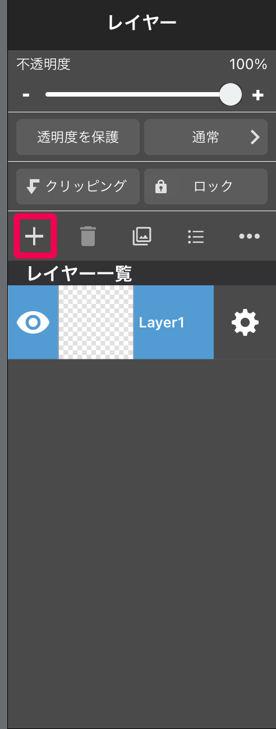Select the Layer1 name label
The image size is (276, 729).
point(162,323)
